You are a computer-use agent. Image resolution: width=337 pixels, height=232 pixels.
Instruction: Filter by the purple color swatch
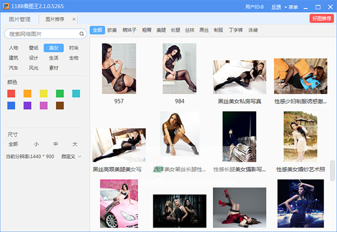(28, 106)
